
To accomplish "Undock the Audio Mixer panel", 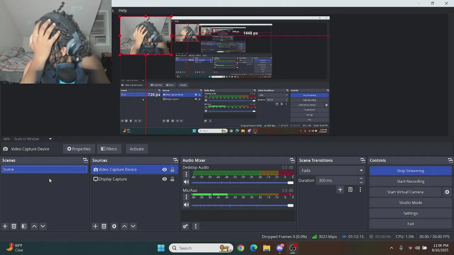I will [292, 160].
